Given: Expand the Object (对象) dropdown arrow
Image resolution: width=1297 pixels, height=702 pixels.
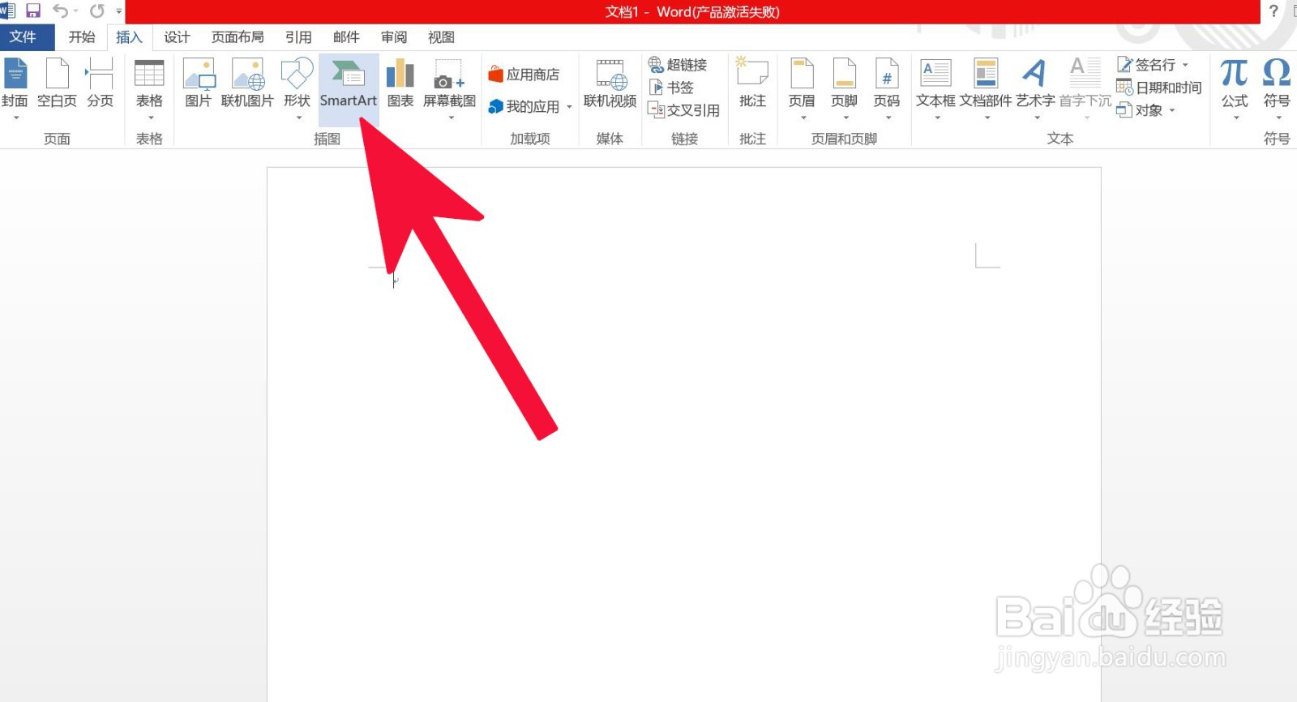Looking at the screenshot, I should point(1172,110).
